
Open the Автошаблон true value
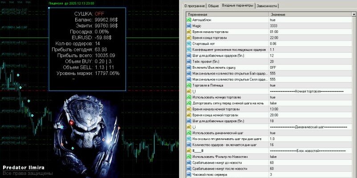310,20
